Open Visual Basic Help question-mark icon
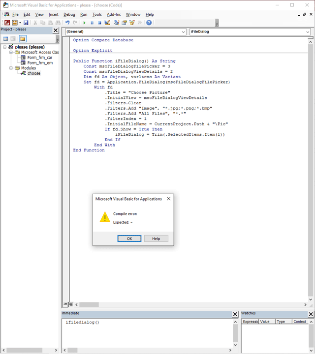The width and height of the screenshot is (315, 354). point(149,23)
